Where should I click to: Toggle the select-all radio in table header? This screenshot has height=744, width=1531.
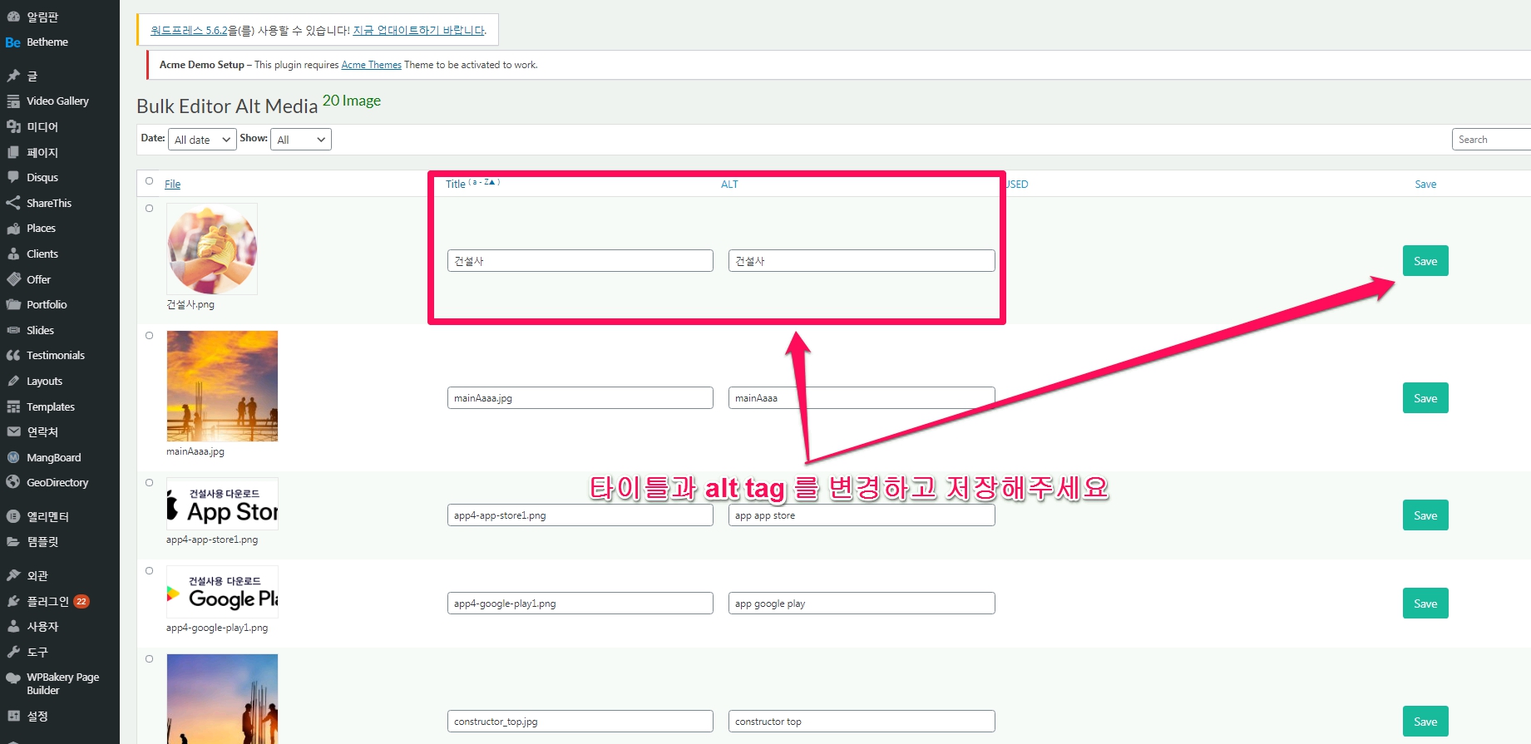[x=150, y=181]
